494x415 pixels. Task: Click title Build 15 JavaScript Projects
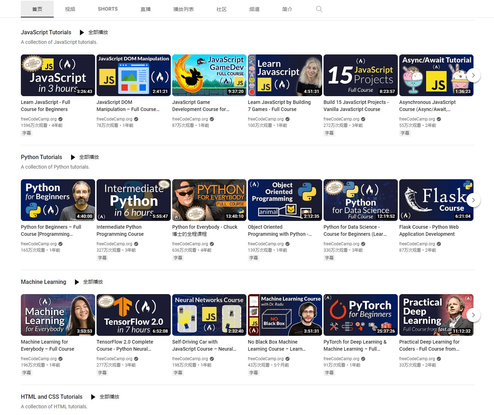pos(356,106)
